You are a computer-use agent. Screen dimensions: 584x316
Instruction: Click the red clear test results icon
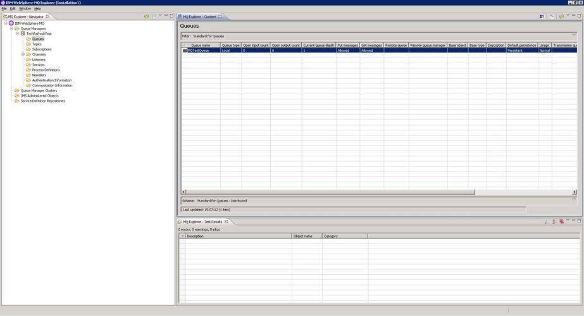pyautogui.click(x=562, y=221)
